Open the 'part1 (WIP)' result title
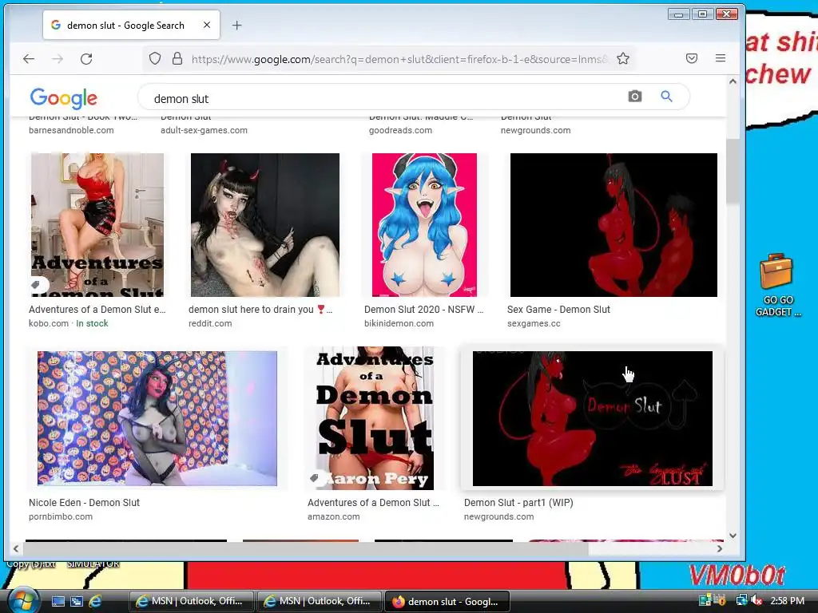This screenshot has height=613, width=818. pos(518,503)
